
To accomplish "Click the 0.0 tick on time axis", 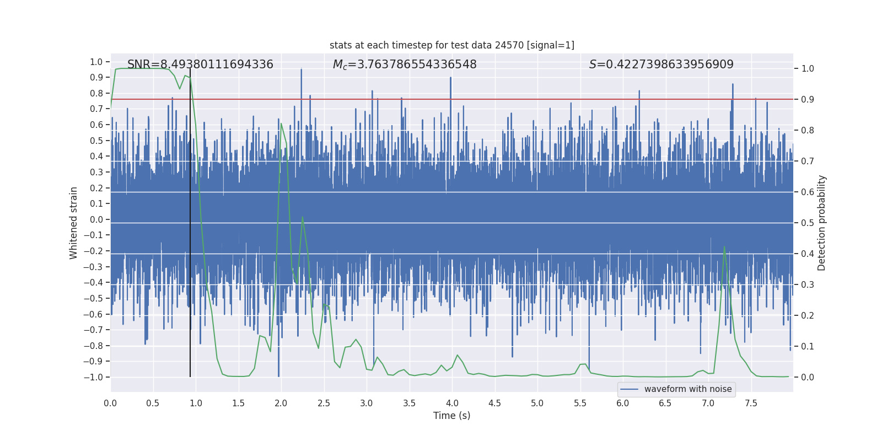I will 110,403.
